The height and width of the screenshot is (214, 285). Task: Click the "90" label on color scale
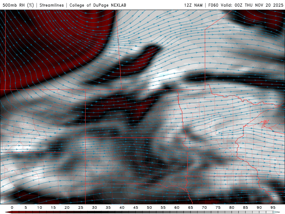point(259,208)
